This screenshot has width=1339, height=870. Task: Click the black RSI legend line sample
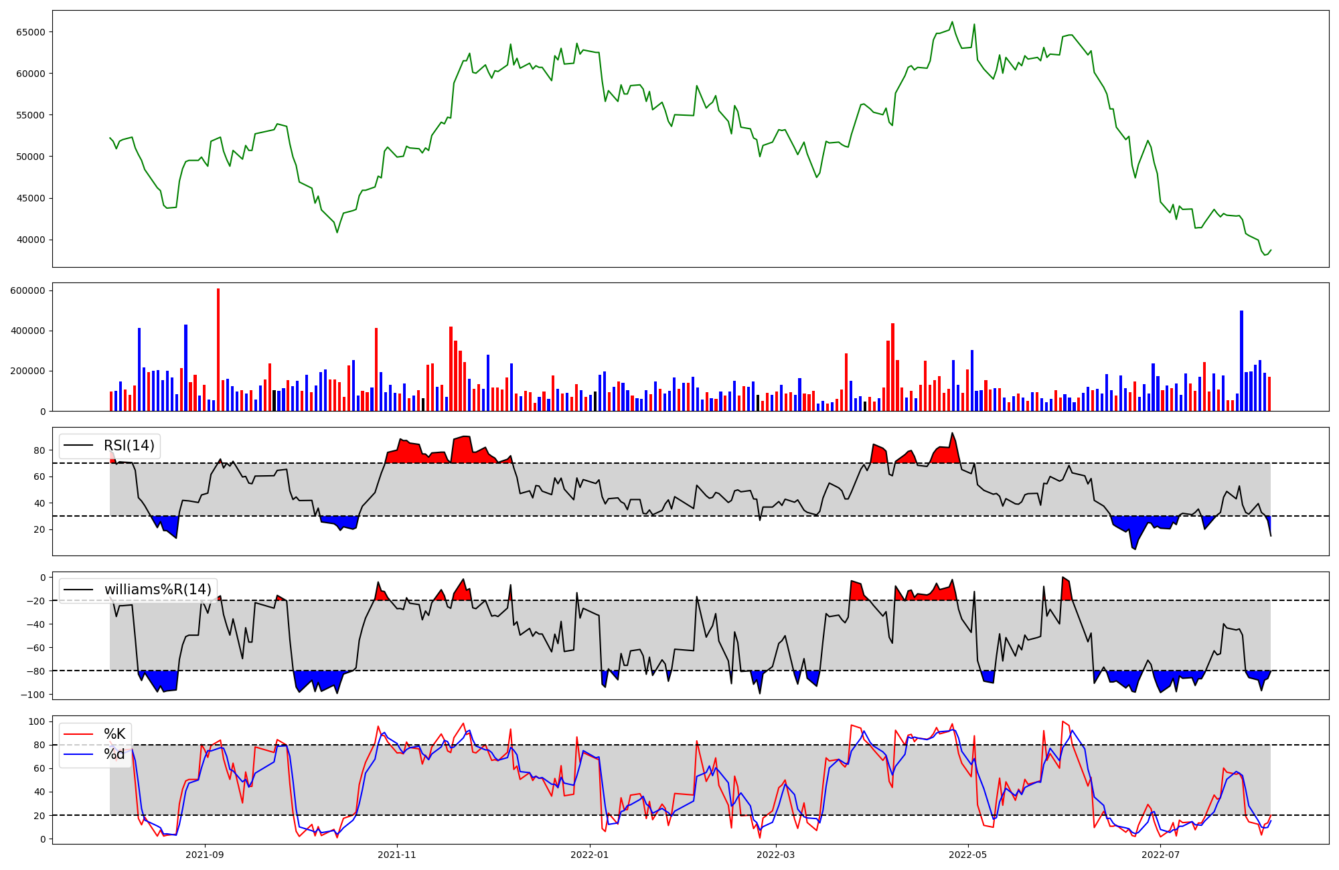click(78, 446)
